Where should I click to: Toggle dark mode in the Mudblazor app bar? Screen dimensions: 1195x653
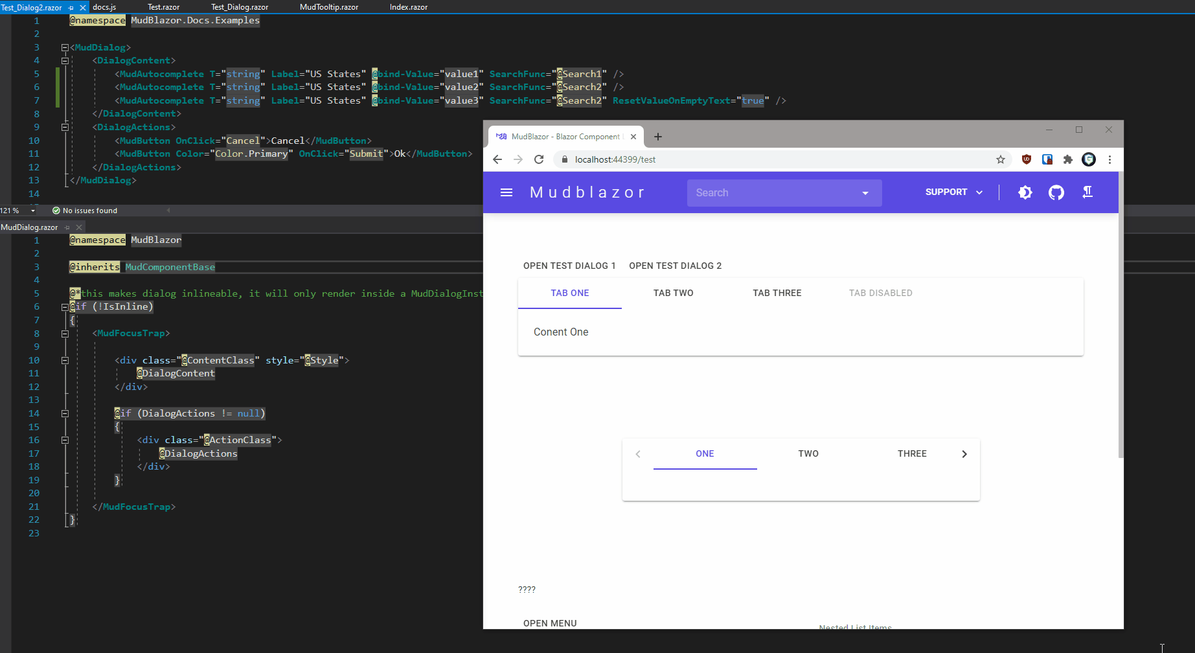coord(1025,192)
